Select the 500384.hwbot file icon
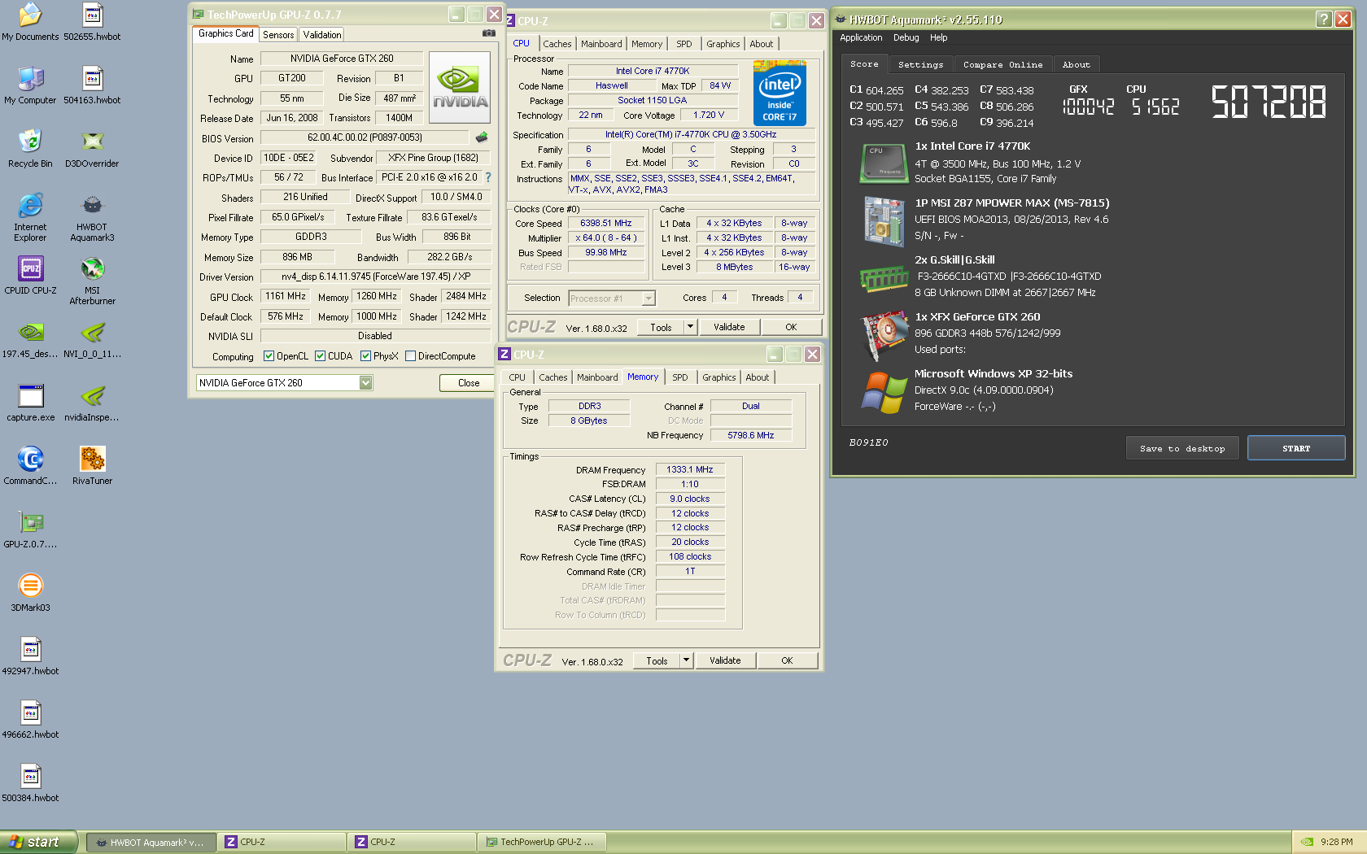Viewport: 1367px width, 854px height. pos(30,783)
